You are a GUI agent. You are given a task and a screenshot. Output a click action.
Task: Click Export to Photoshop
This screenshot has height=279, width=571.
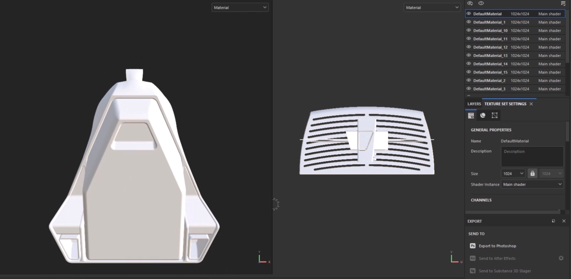(x=497, y=246)
